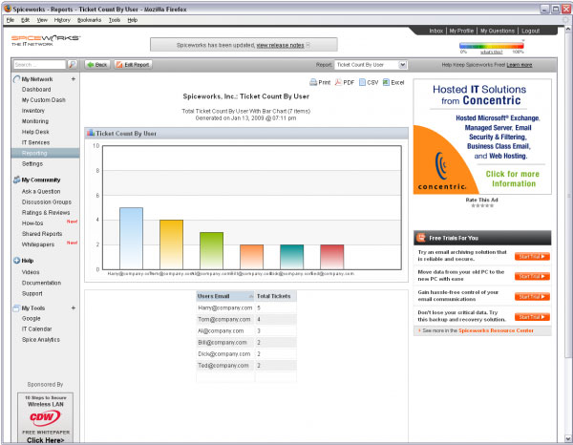Open Ask a Question
573x445 pixels.
coord(41,191)
